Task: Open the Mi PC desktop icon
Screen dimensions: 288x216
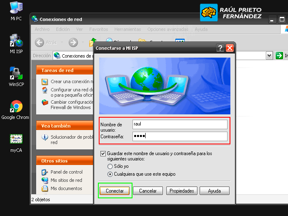Action: 16,8
